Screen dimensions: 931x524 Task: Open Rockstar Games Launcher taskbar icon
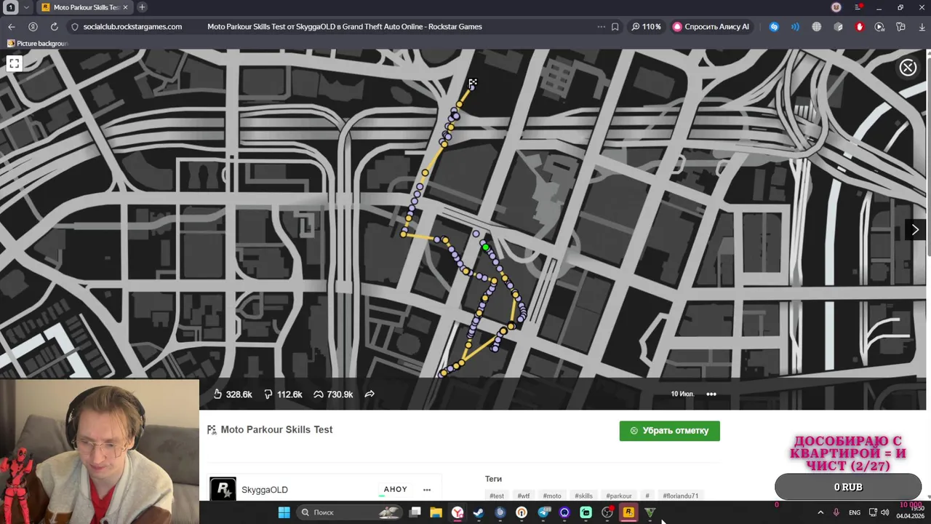click(x=628, y=512)
